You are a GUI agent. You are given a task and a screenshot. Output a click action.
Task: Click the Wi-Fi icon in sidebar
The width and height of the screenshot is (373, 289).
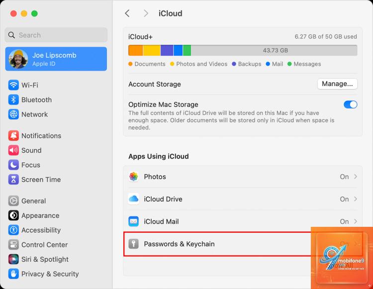pos(13,85)
